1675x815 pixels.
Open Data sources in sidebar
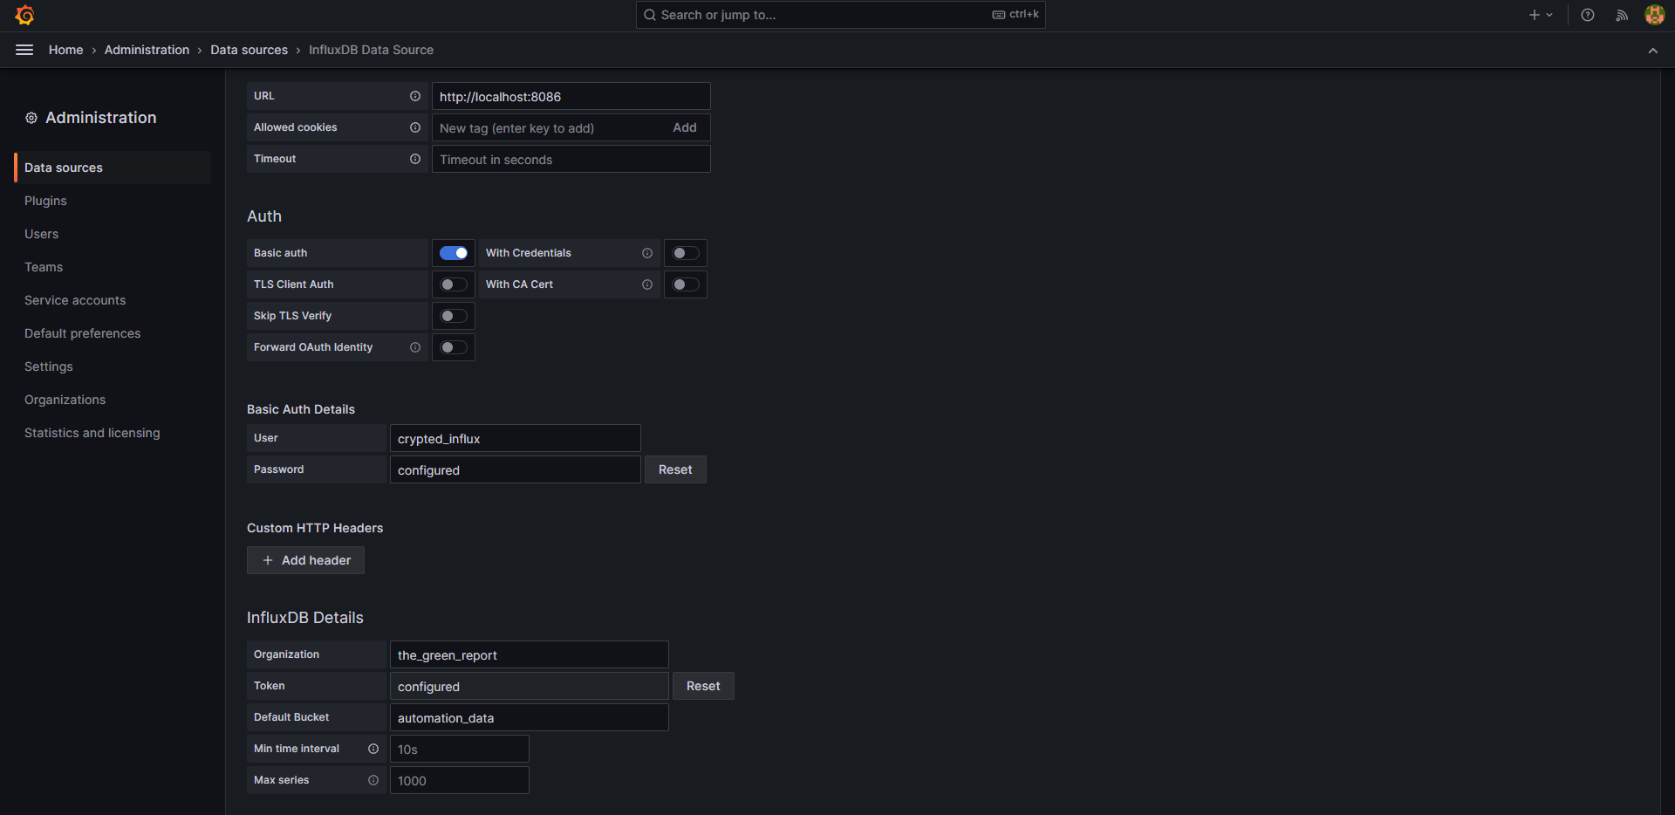coord(113,168)
